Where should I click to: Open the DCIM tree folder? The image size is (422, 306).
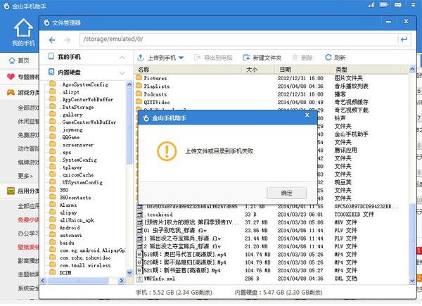coord(60,273)
